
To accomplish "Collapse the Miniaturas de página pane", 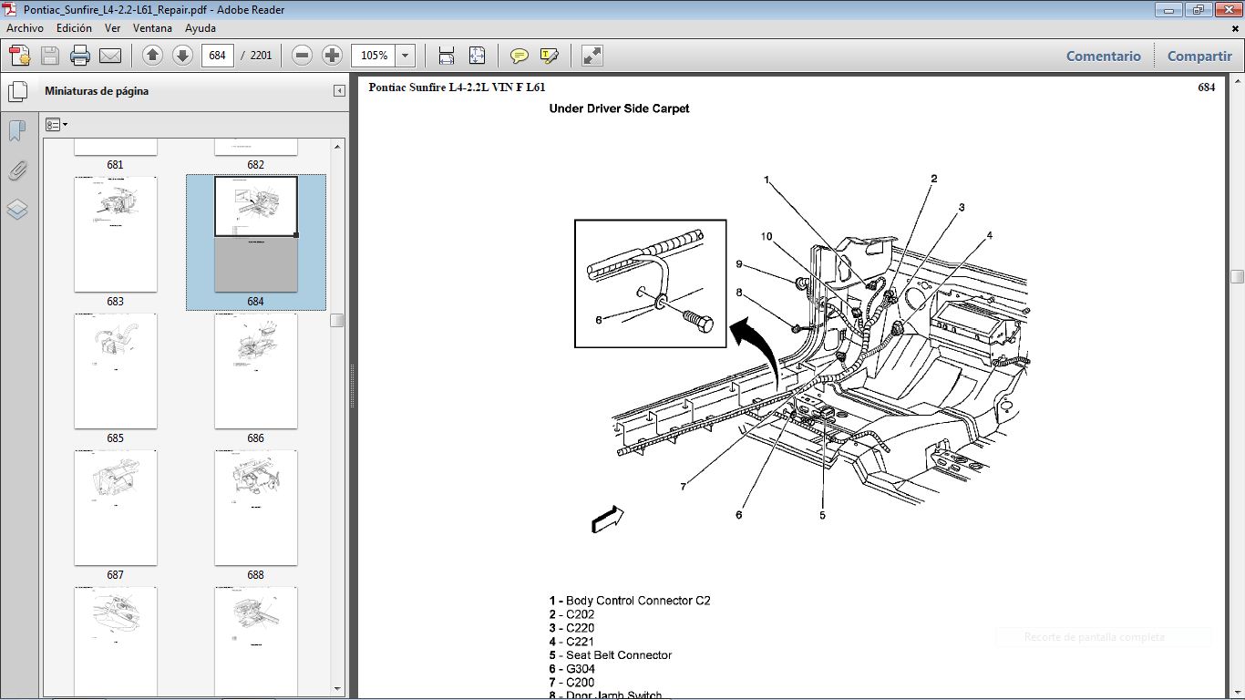I will pos(338,90).
